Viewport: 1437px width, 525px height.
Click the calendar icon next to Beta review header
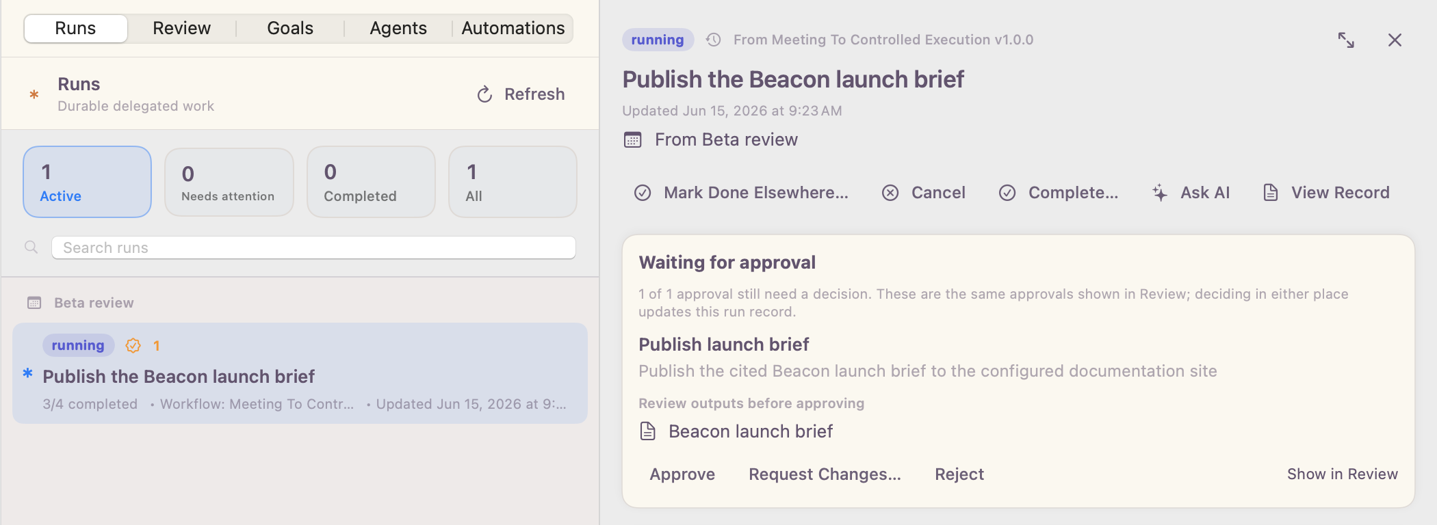click(34, 303)
